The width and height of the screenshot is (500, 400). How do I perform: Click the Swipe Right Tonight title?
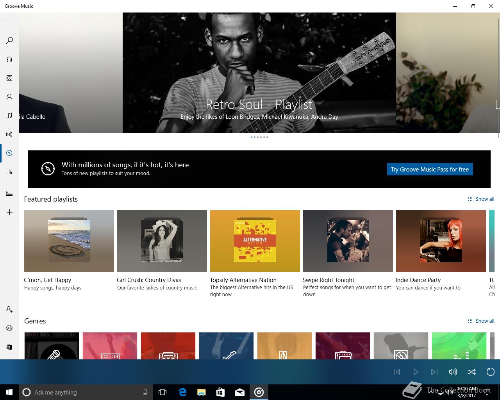(329, 280)
